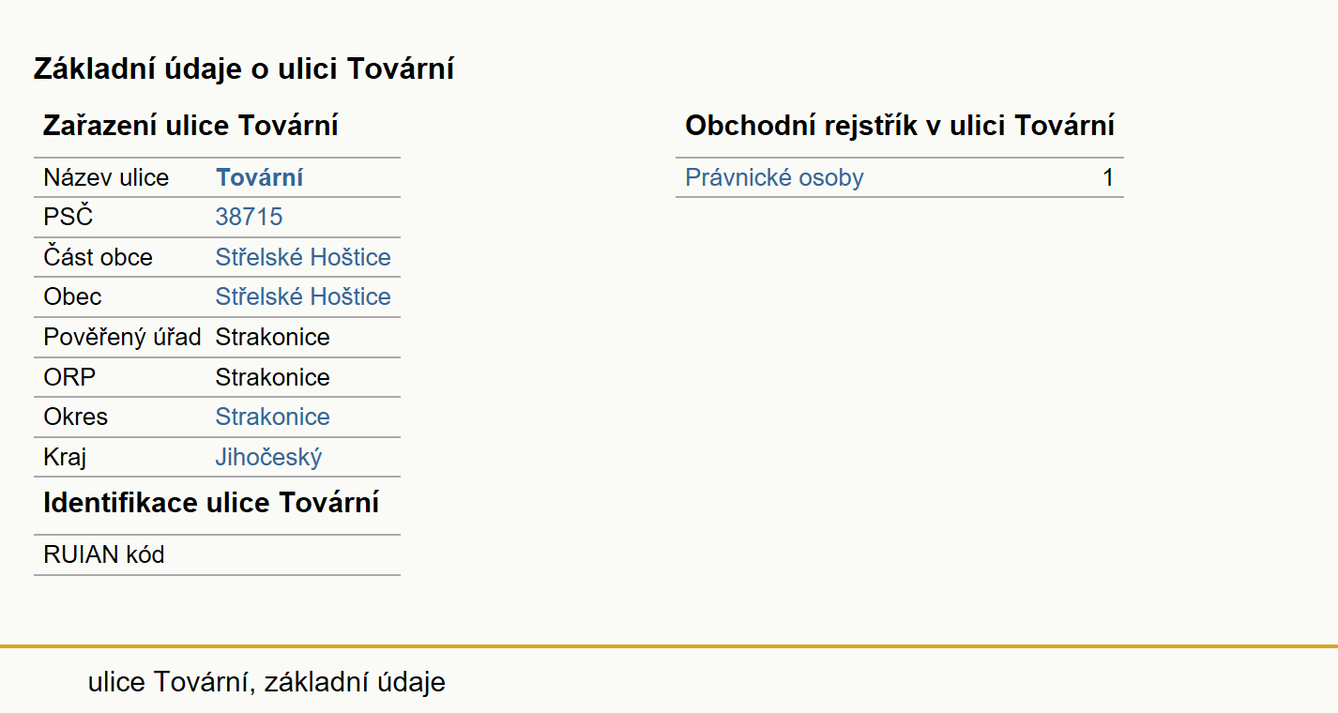1338x713 pixels.
Task: Click the Pověřený úřad label
Action: (122, 337)
